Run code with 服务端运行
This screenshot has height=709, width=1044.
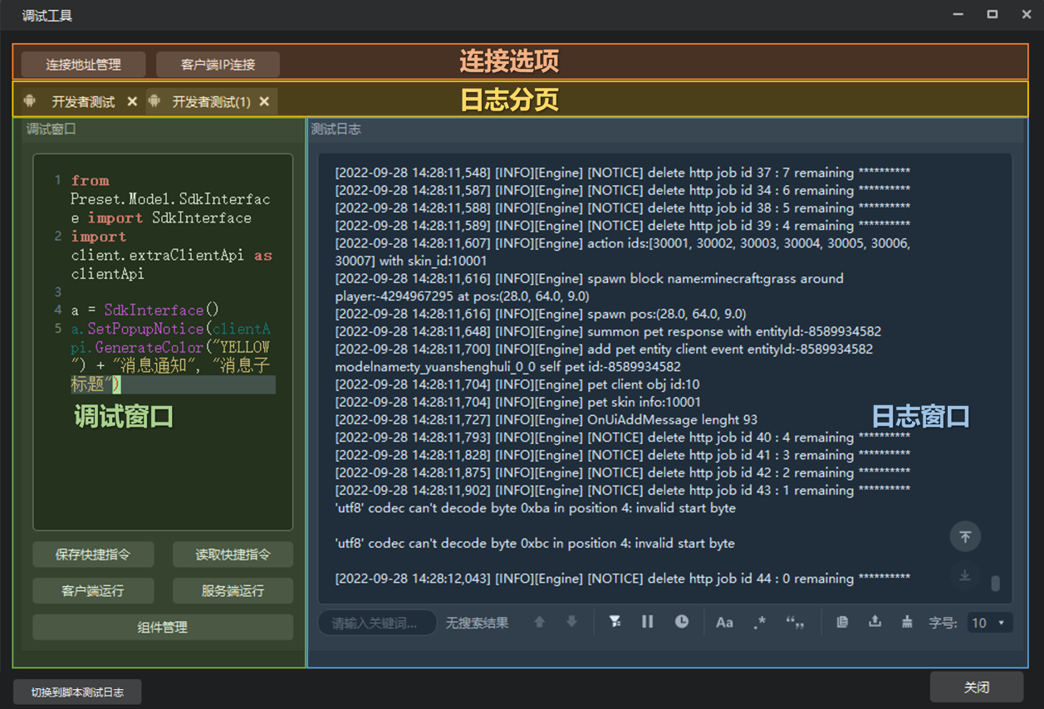[233, 591]
